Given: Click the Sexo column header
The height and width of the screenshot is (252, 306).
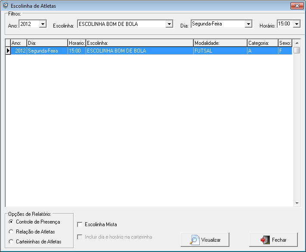Looking at the screenshot, I should (x=285, y=43).
